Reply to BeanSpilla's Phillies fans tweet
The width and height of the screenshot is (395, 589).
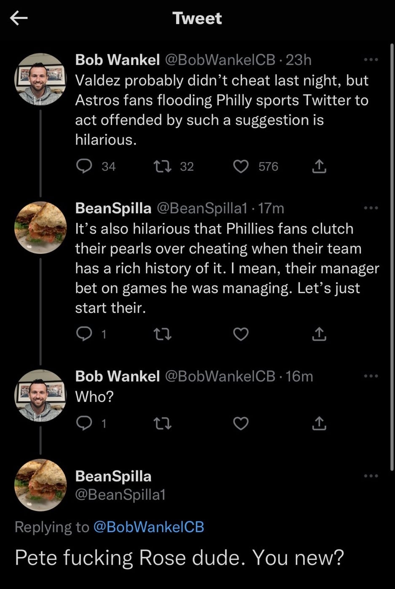click(84, 334)
